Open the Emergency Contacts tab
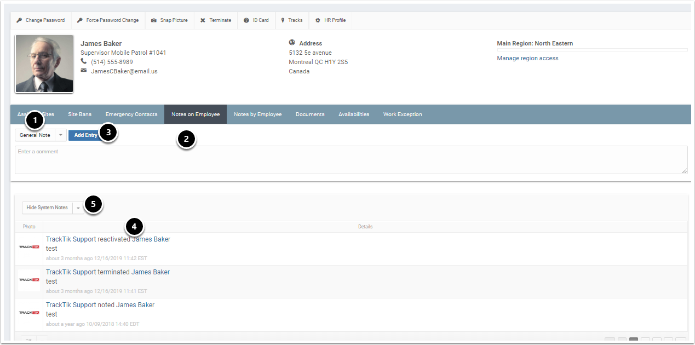695x345 pixels. click(x=131, y=114)
